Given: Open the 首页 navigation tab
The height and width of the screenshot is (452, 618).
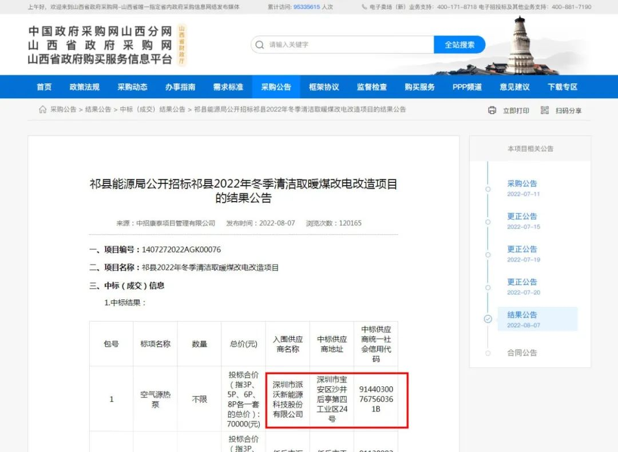Looking at the screenshot, I should click(x=44, y=87).
